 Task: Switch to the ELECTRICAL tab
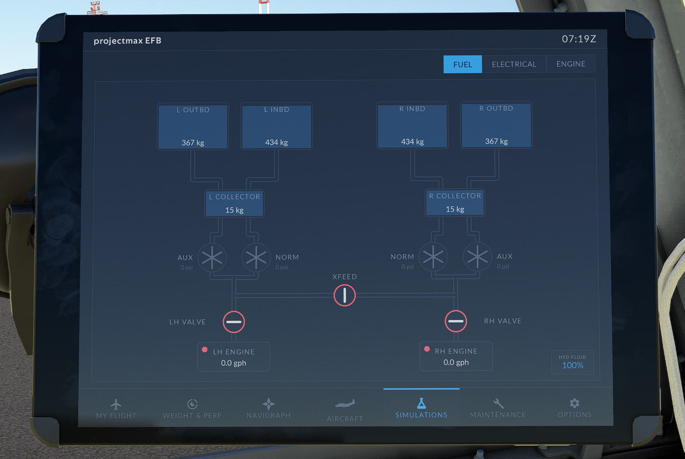514,64
